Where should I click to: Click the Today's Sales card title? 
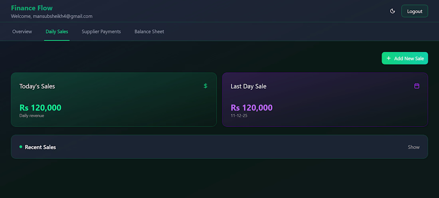point(37,86)
